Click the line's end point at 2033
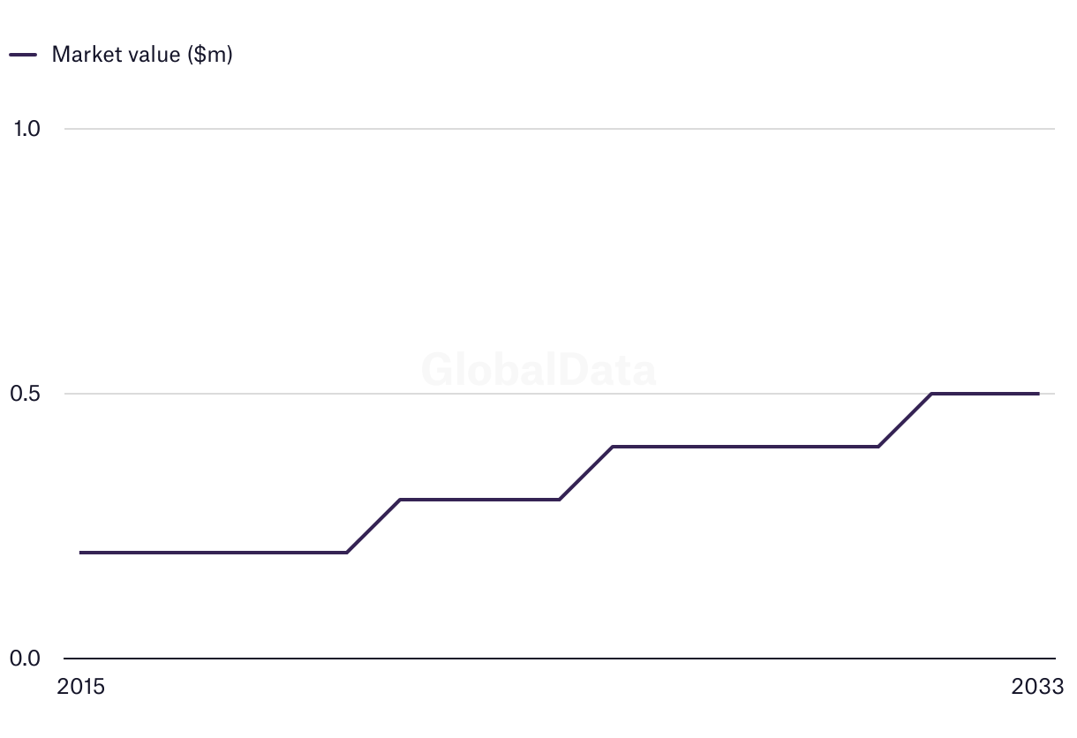Viewport: 1077px width, 738px height. 1038,394
